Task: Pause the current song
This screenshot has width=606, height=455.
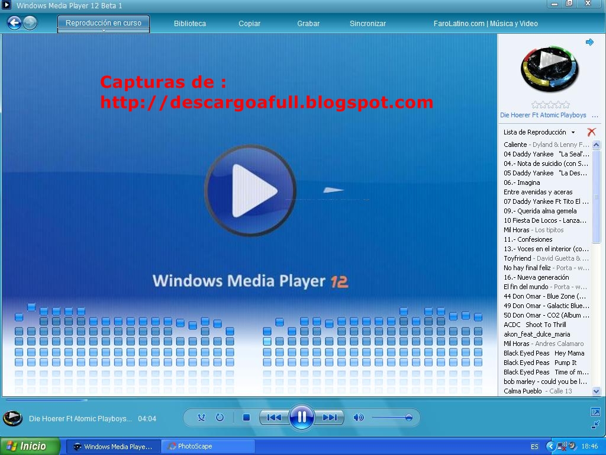Action: [301, 417]
